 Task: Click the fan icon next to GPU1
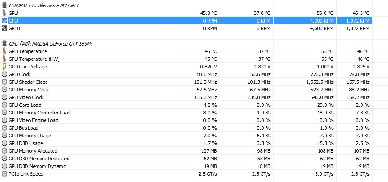pos(5,28)
